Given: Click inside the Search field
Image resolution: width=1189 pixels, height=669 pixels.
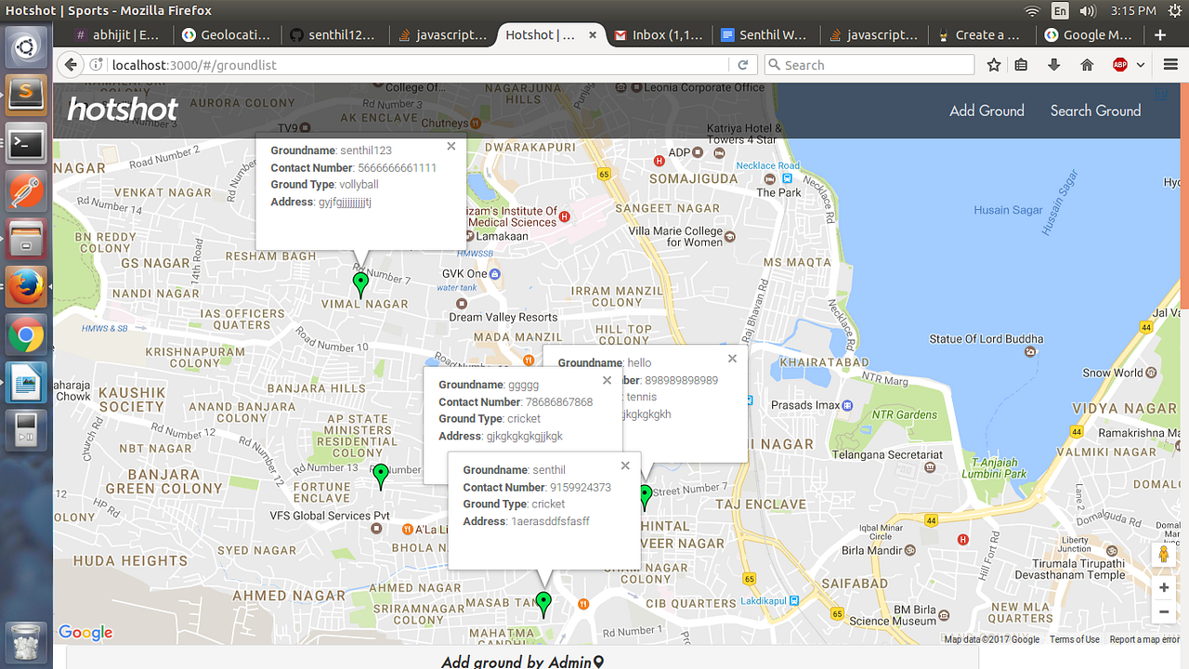Looking at the screenshot, I should click(x=869, y=65).
